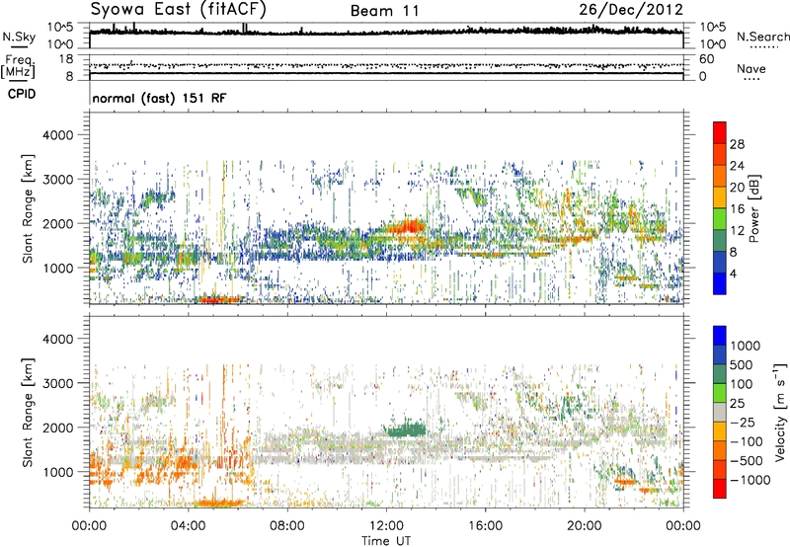
Task: Click the 'Syowa East (fitACF)' title
Action: pyautogui.click(x=179, y=9)
